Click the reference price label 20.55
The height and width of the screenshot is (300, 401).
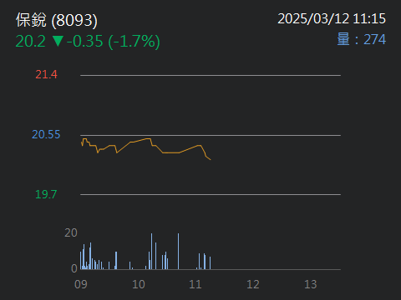46,134
